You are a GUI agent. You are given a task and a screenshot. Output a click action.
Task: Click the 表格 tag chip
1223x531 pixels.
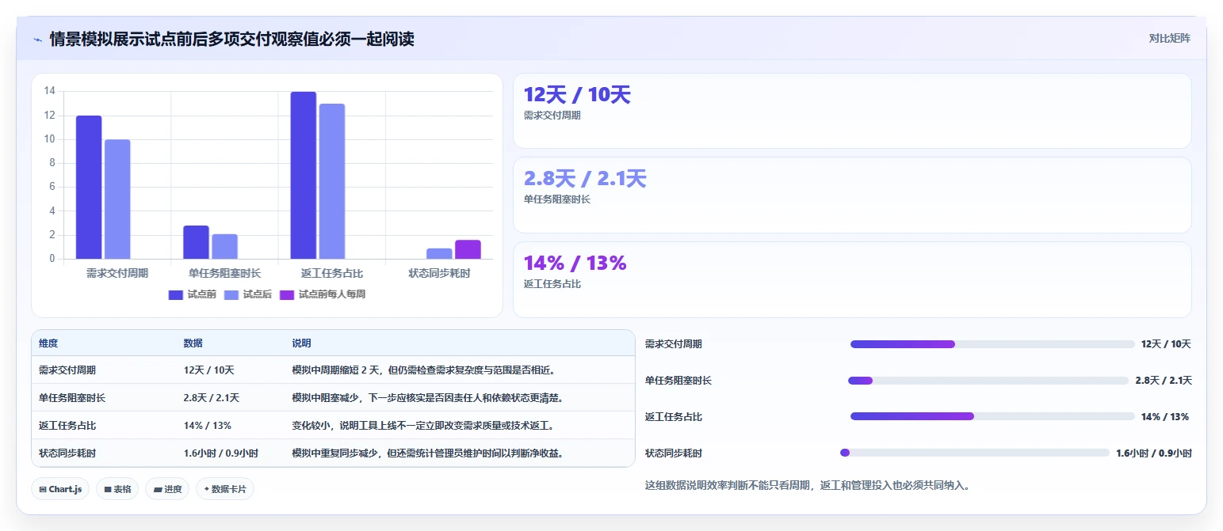117,489
